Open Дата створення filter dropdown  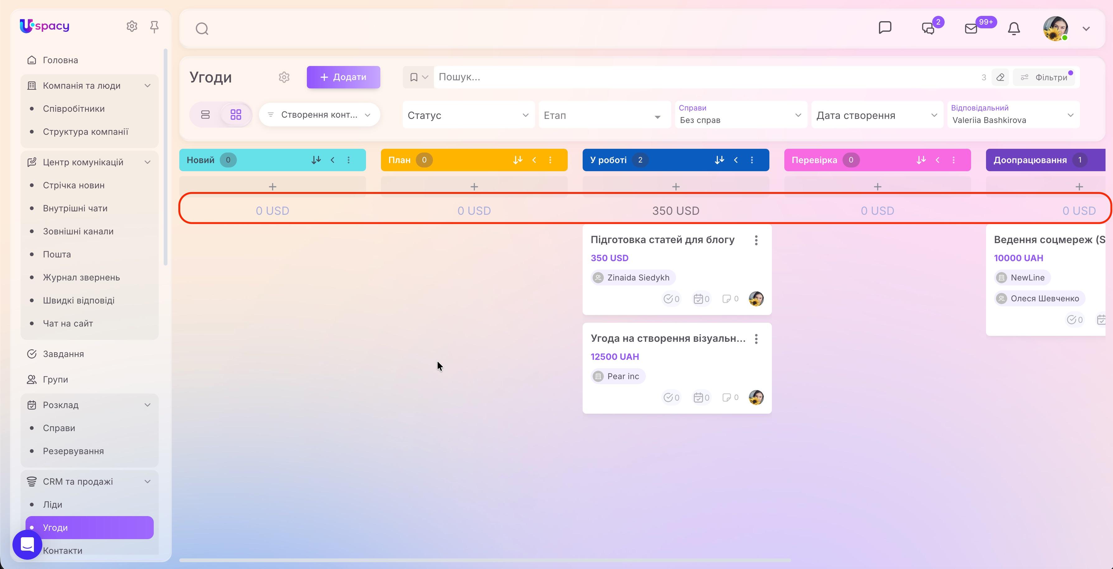pos(877,115)
